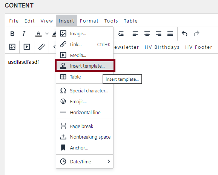The height and width of the screenshot is (175, 218).
Task: Undo last action
Action: 184,34
